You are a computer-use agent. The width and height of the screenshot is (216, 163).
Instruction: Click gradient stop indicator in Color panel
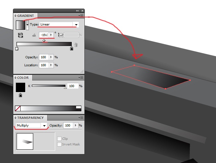(20, 95)
